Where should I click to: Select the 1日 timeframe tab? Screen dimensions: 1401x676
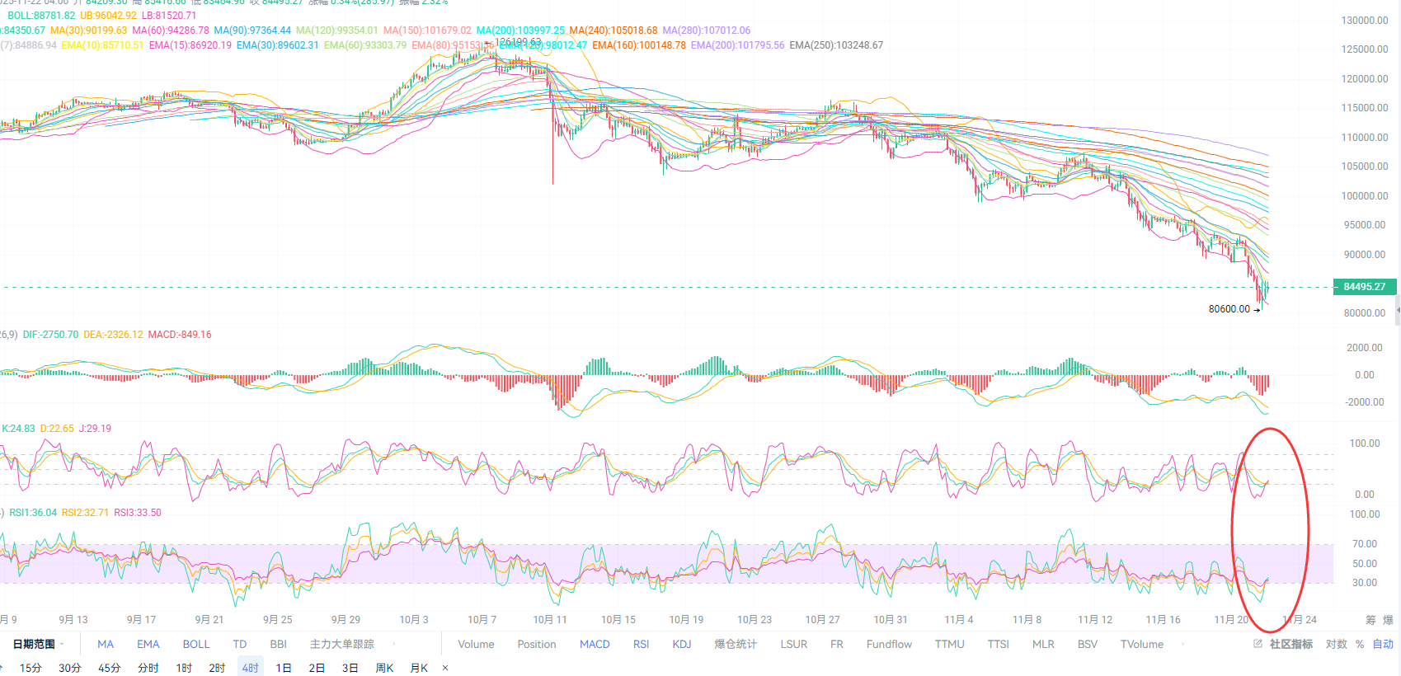(284, 668)
